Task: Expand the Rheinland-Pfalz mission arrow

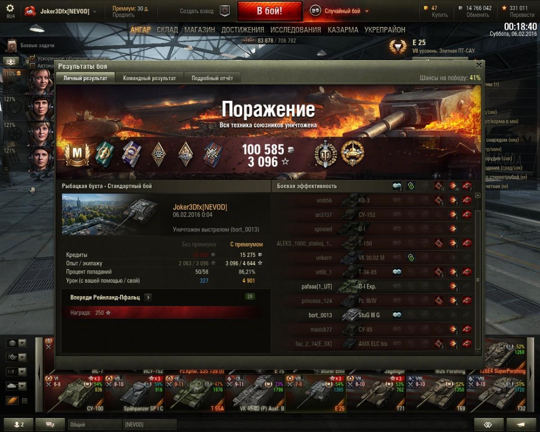Action: [148, 297]
